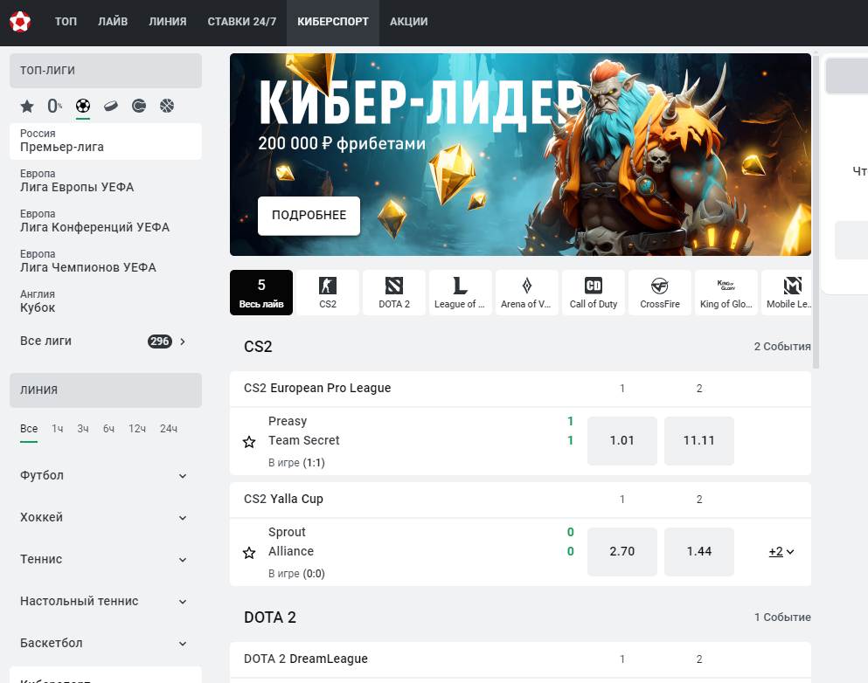The width and height of the screenshot is (868, 683).
Task: Open Лига Конференций УЕФА league
Action: tap(105, 221)
